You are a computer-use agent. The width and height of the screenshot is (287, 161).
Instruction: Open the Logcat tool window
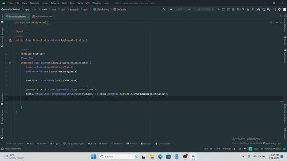point(55,144)
